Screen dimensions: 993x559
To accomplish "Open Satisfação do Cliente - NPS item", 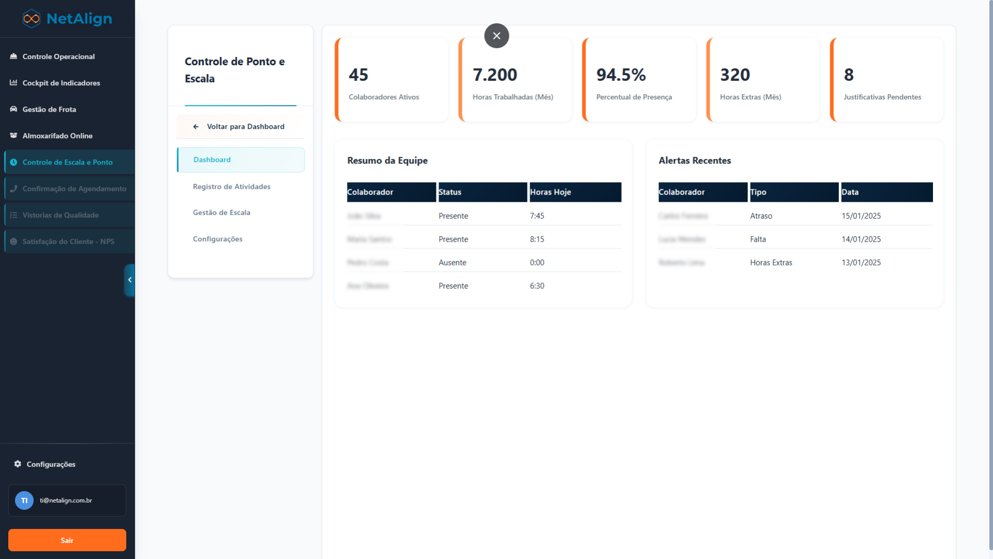I will pyautogui.click(x=68, y=242).
